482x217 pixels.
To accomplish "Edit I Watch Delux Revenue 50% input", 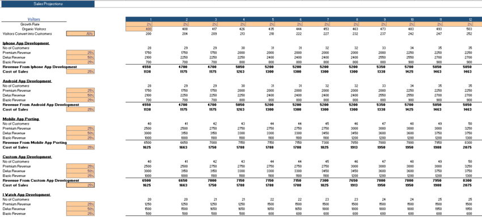I will [80, 209].
